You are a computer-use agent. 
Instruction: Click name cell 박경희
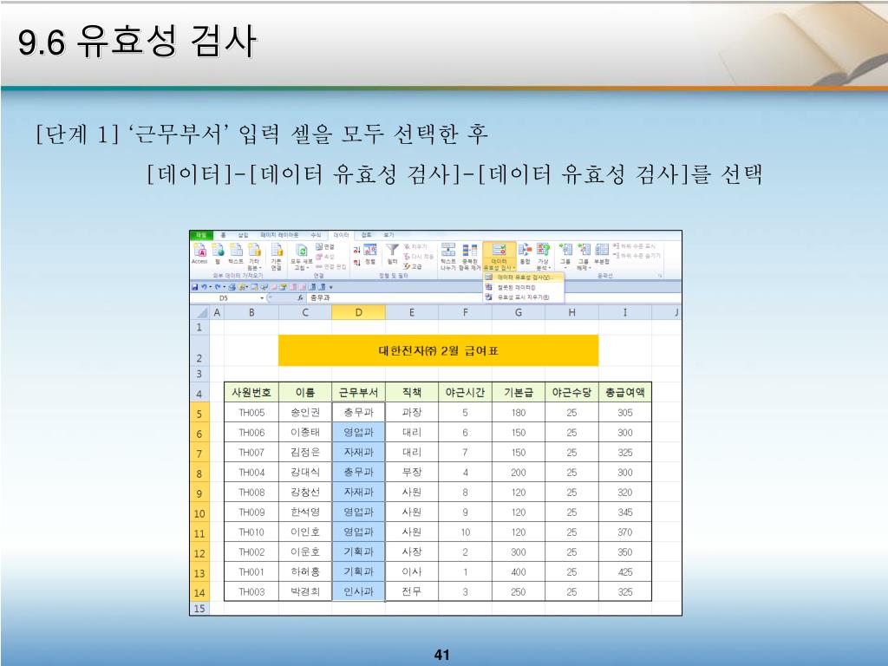[305, 591]
